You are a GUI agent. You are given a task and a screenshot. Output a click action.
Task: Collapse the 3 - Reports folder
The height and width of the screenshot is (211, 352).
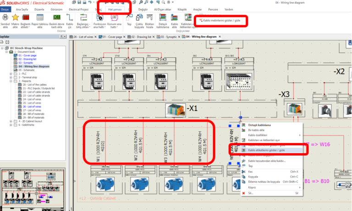point(11,81)
